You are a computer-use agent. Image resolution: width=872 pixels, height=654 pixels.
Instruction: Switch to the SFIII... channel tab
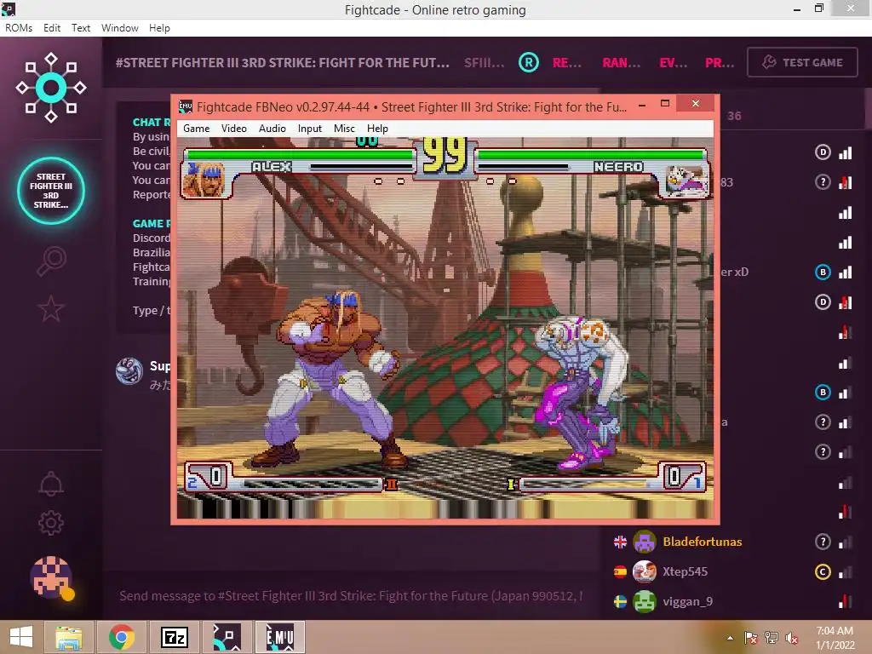pyautogui.click(x=484, y=62)
